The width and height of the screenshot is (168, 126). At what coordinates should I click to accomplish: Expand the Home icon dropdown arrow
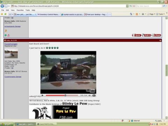tap(134, 14)
